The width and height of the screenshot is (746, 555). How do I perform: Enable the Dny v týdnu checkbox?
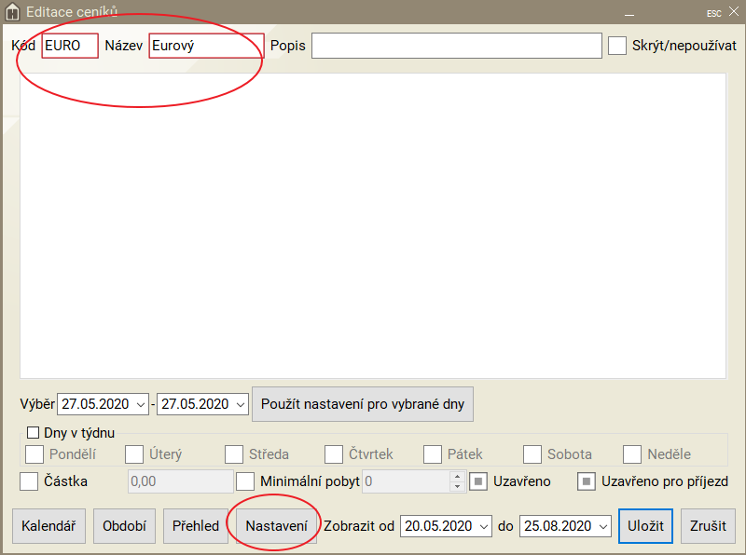34,433
